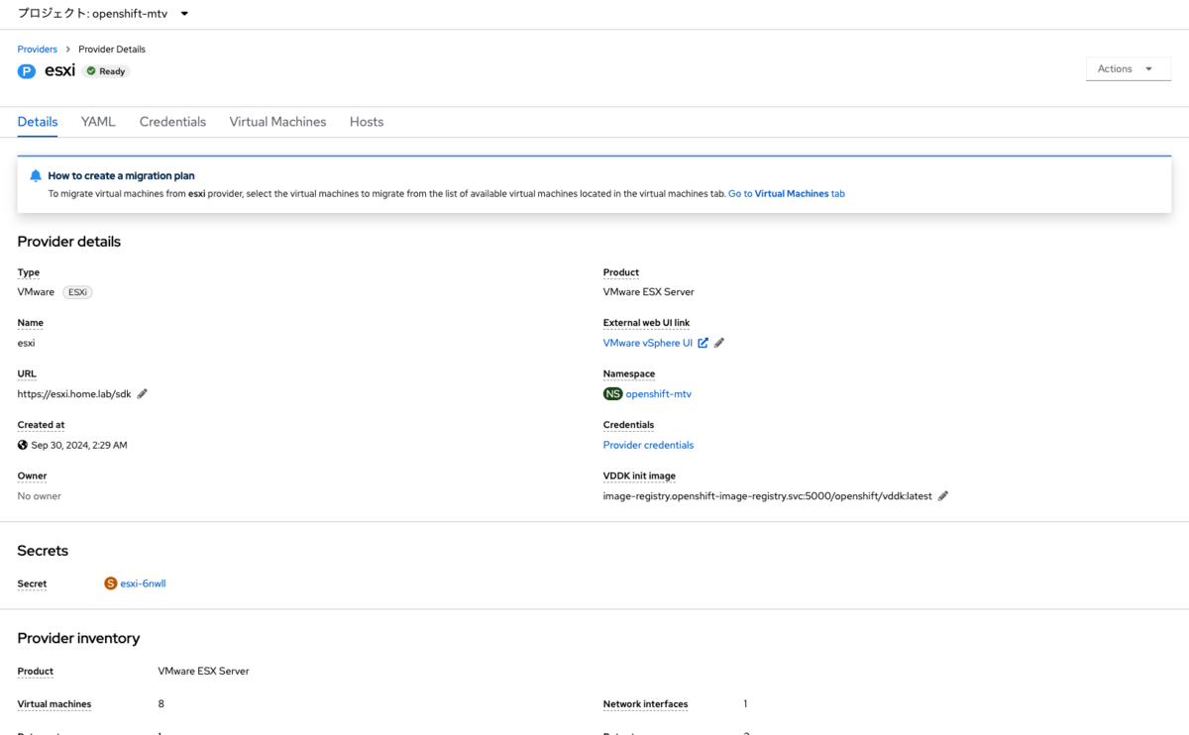Go back via Providers breadcrumb link
The width and height of the screenshot is (1189, 735).
(38, 49)
